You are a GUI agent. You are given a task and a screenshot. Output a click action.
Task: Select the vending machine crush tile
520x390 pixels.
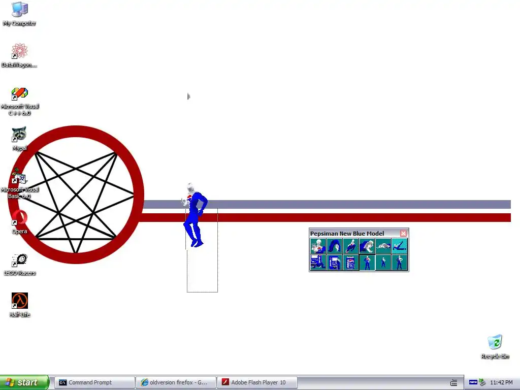click(318, 263)
